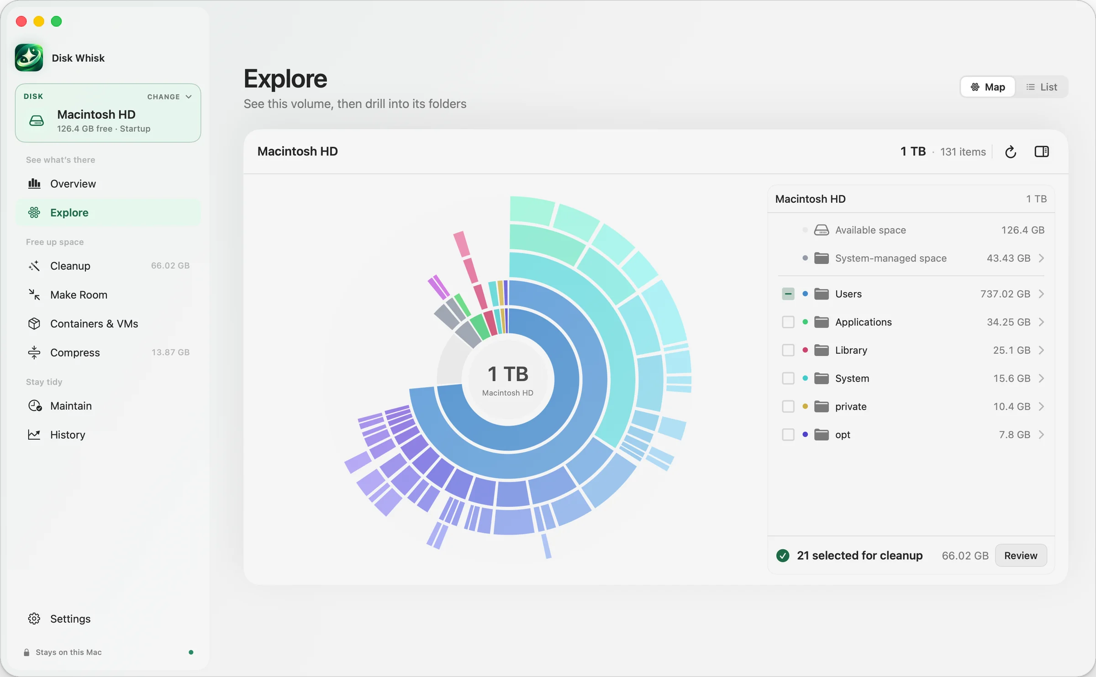Expand the Applications row chevron
1096x677 pixels.
pyautogui.click(x=1042, y=322)
